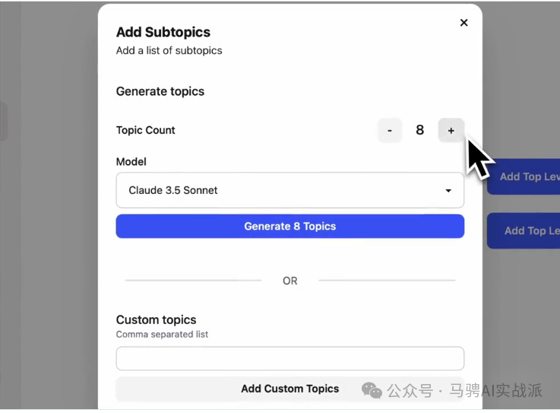The height and width of the screenshot is (413, 560).
Task: Click the Model dropdown caret arrow
Action: [x=448, y=191]
